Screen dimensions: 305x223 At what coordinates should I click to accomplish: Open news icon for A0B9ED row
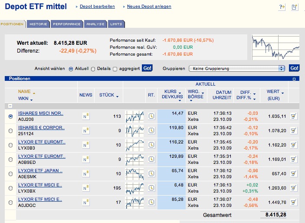pyautogui.click(x=86, y=159)
